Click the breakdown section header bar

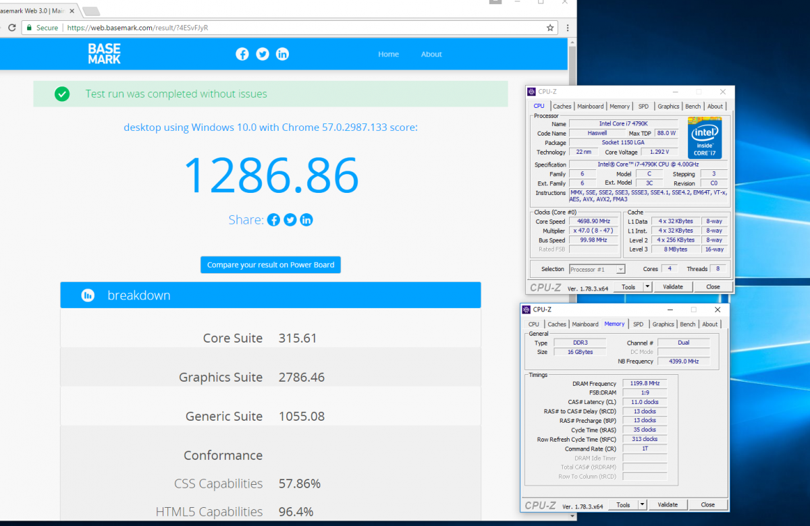[x=271, y=295]
